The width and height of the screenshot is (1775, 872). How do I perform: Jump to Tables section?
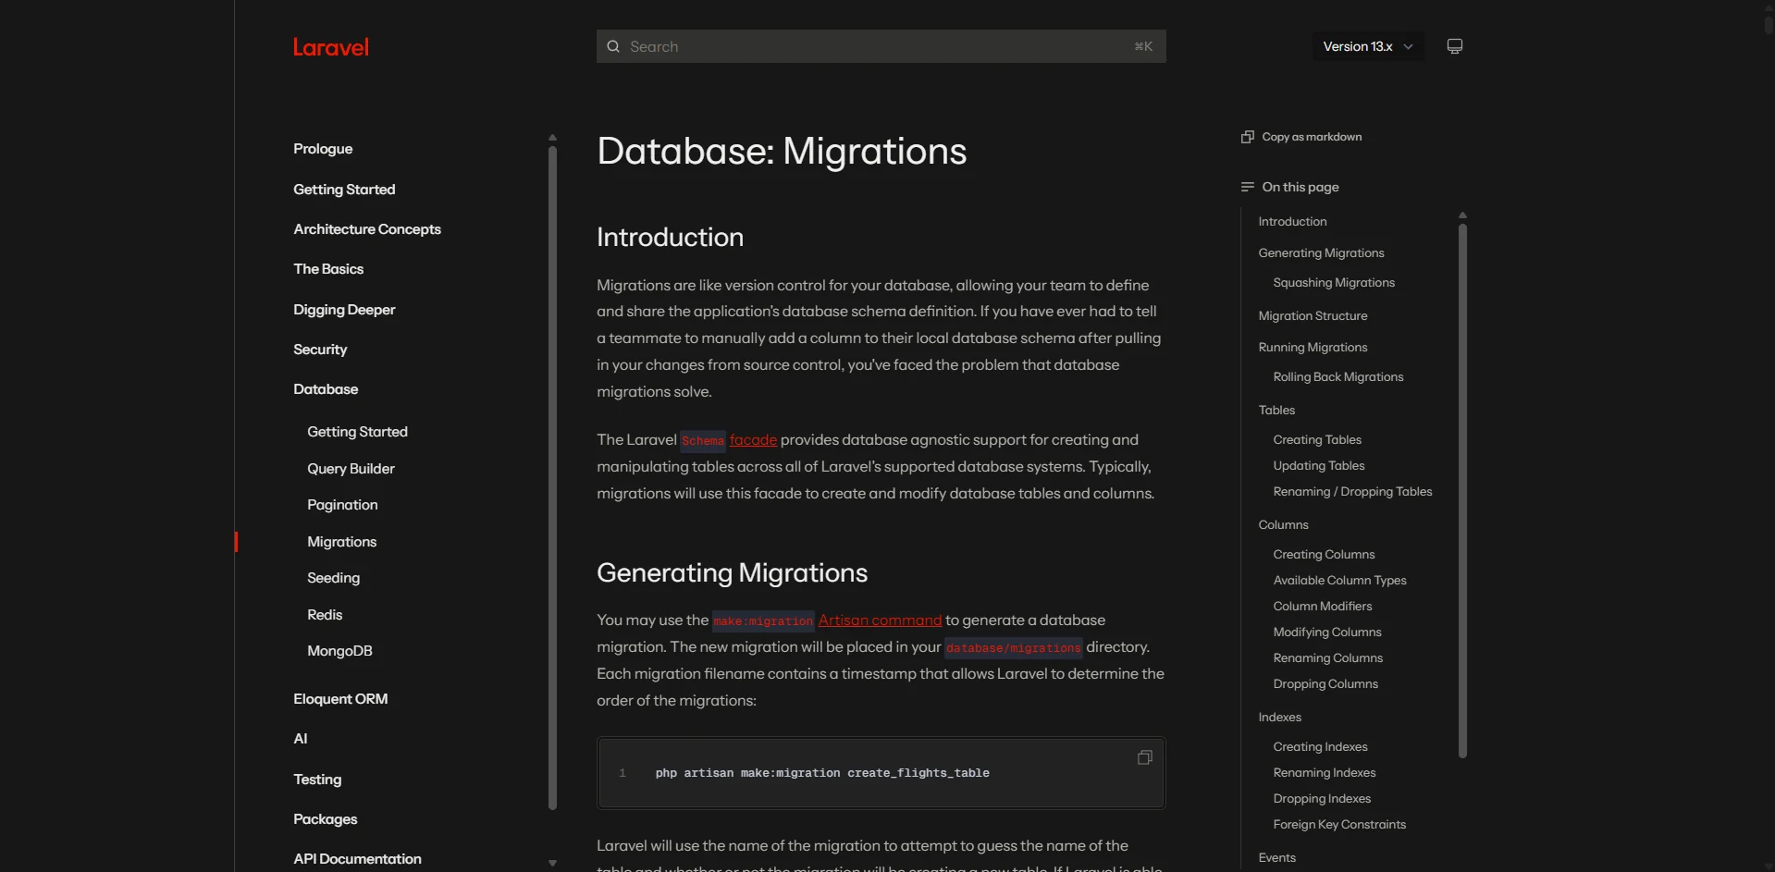tap(1276, 411)
